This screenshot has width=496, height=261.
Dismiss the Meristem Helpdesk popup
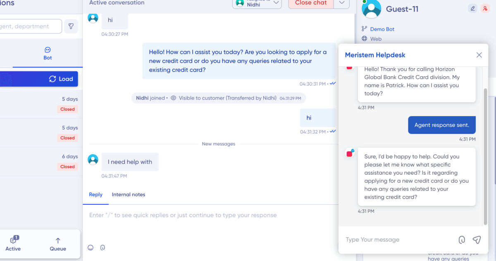coord(479,55)
